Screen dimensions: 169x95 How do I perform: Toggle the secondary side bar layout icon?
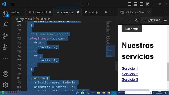[142, 4]
